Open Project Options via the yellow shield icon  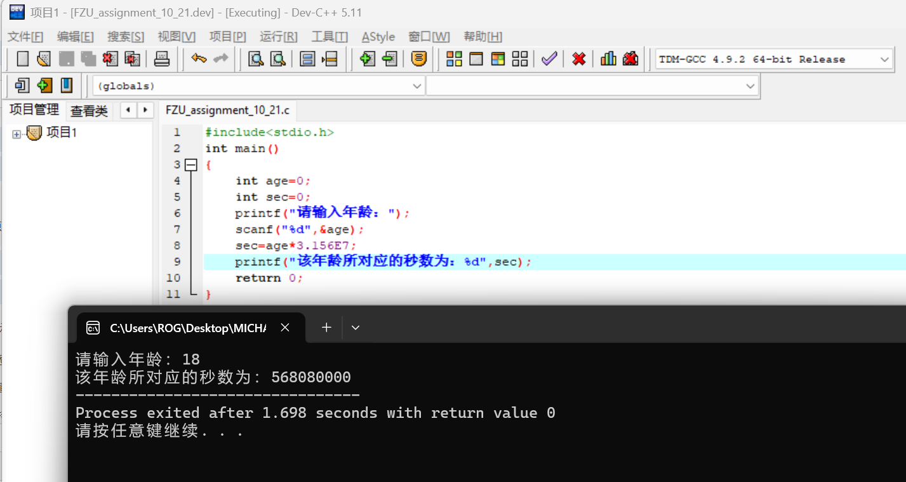pyautogui.click(x=418, y=59)
